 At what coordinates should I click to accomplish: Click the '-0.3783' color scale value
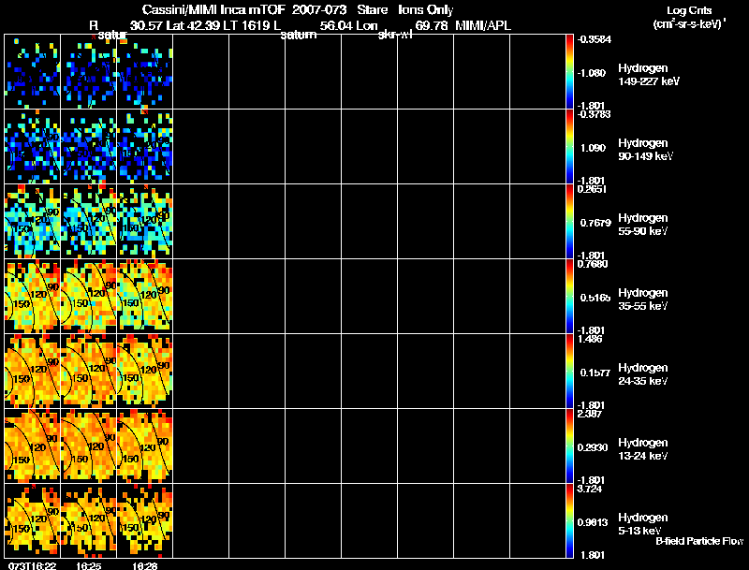[594, 113]
